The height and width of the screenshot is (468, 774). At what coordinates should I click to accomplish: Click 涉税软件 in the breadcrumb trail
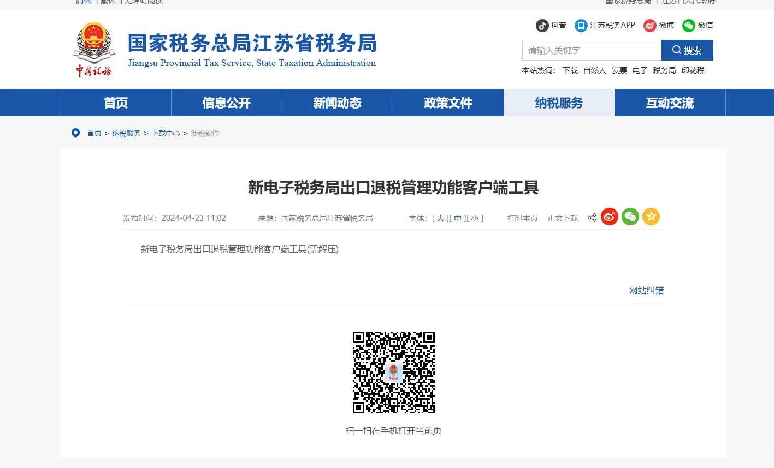coord(205,133)
